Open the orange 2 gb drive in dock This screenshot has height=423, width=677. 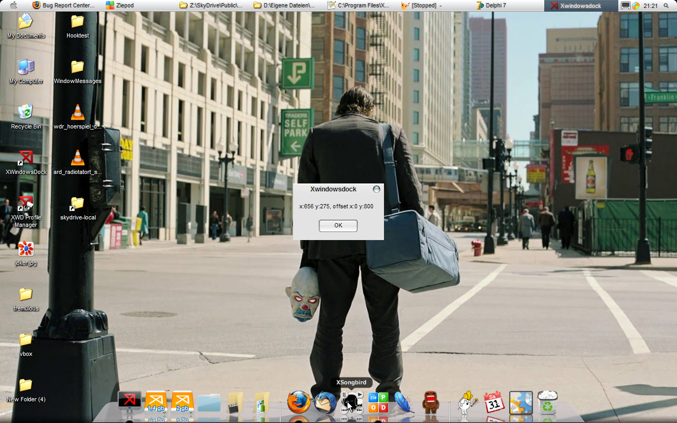coord(182,402)
